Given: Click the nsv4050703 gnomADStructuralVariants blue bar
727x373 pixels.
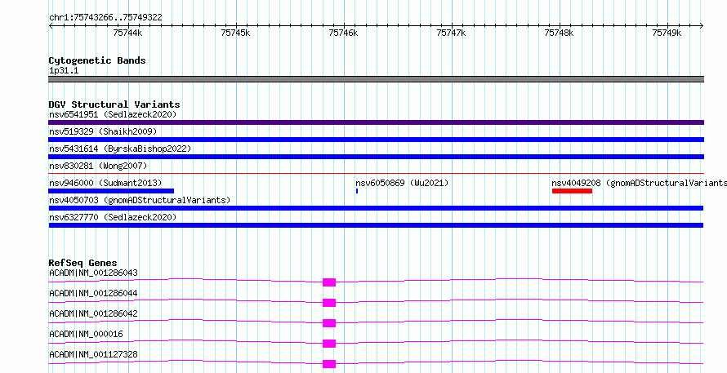Looking at the screenshot, I should point(376,208).
